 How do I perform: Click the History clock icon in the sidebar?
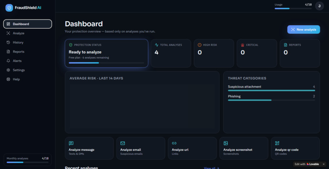[9, 42]
